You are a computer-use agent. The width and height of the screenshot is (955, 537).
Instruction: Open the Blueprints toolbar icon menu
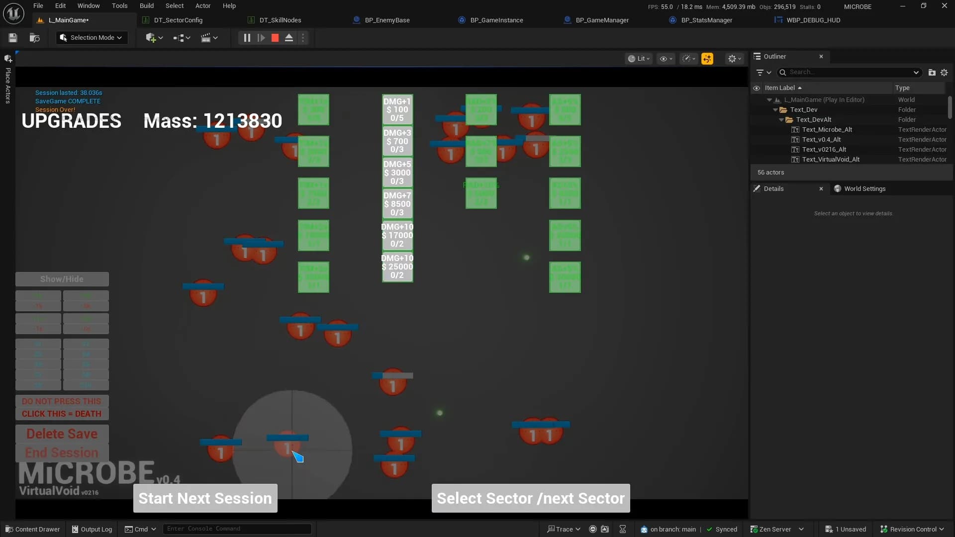pyautogui.click(x=182, y=38)
